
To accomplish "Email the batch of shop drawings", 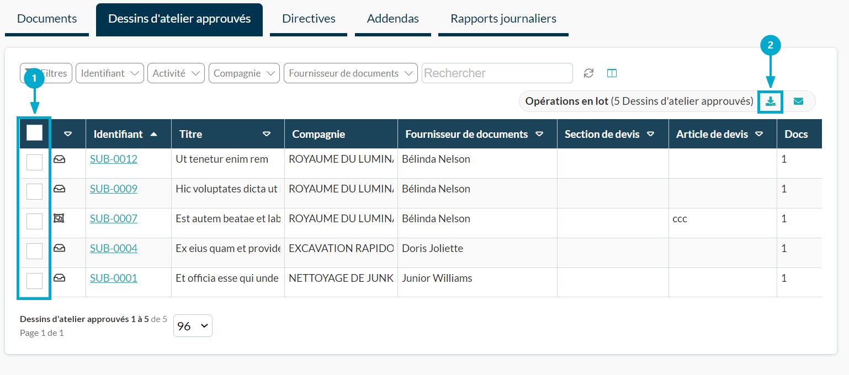I will click(x=798, y=101).
